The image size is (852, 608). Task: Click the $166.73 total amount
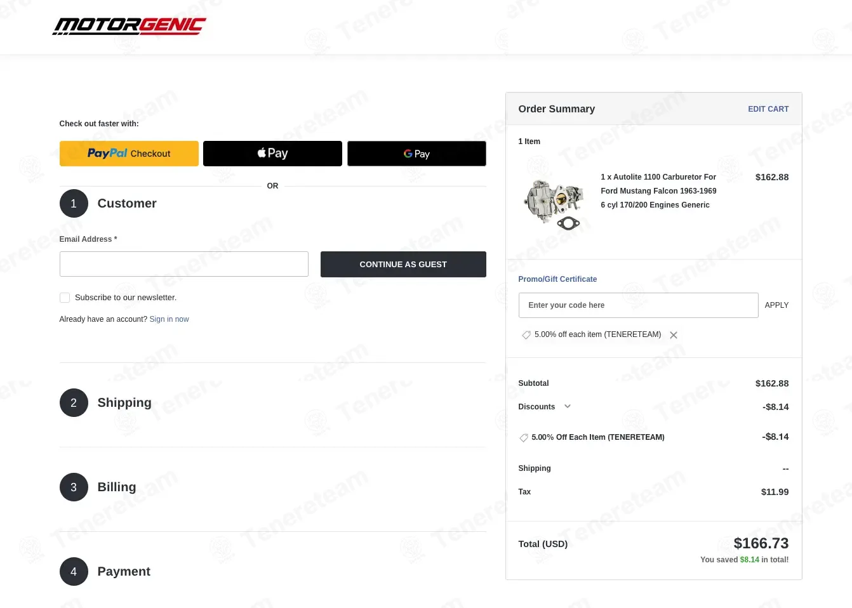tap(761, 543)
